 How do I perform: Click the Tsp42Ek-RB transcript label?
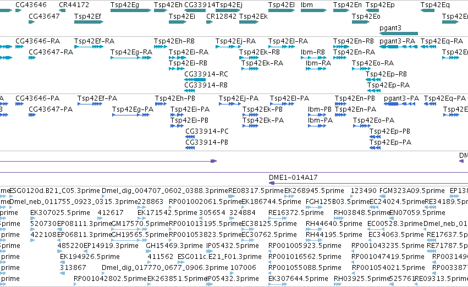coord(260,52)
